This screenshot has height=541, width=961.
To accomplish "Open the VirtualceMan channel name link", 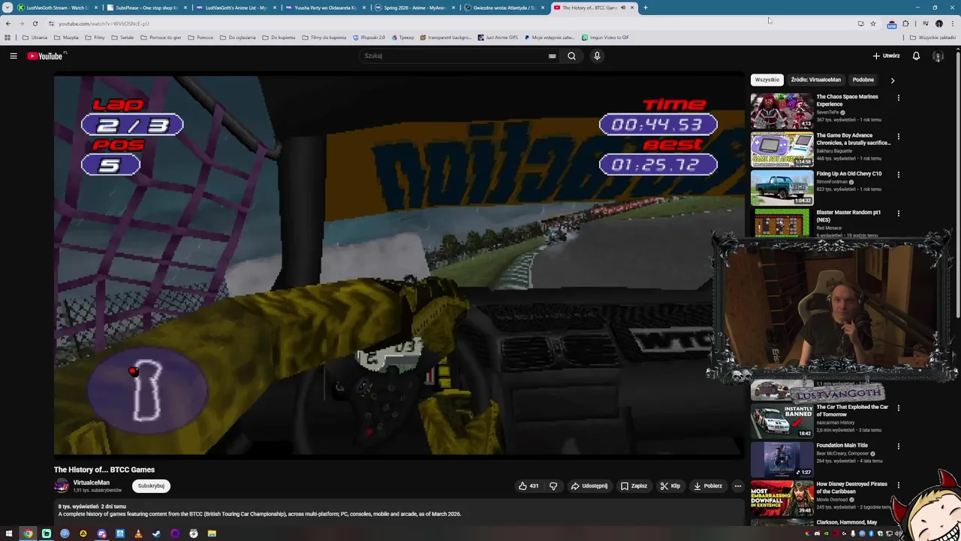I will coord(91,482).
